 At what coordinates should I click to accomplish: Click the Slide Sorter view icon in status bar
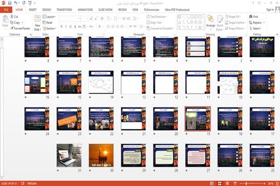220,184
